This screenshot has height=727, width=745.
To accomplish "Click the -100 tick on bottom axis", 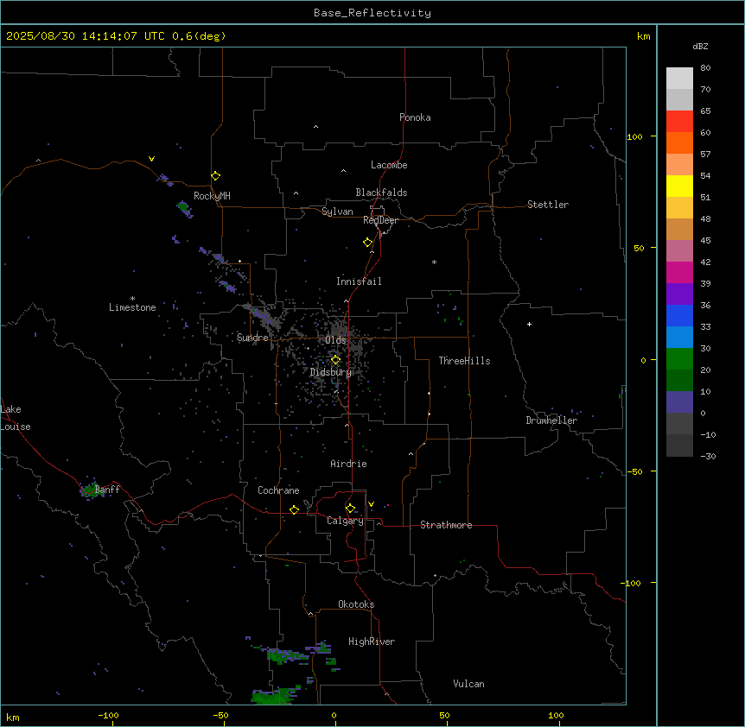I will click(x=109, y=715).
